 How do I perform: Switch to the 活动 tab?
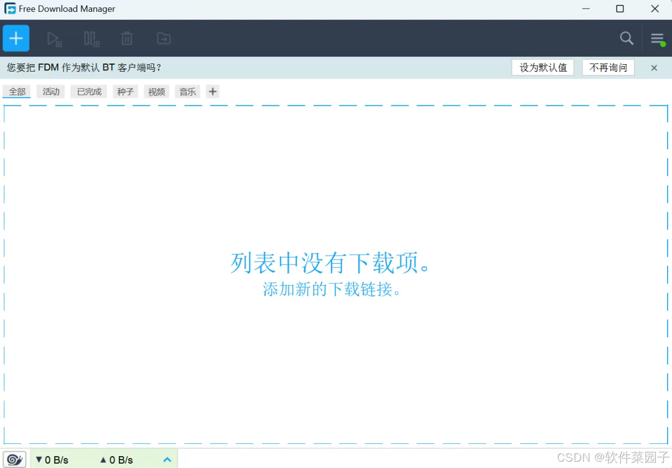pos(50,91)
